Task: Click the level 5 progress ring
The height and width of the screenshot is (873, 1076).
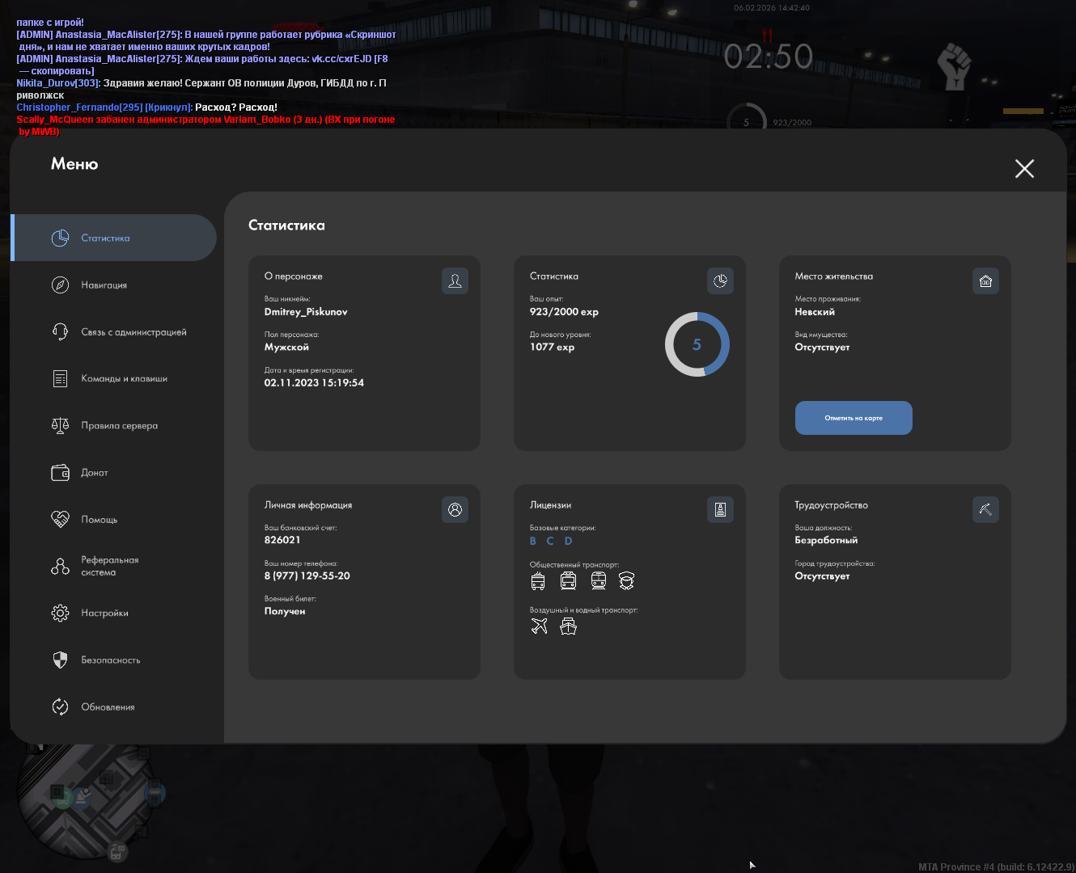Action: [x=697, y=345]
